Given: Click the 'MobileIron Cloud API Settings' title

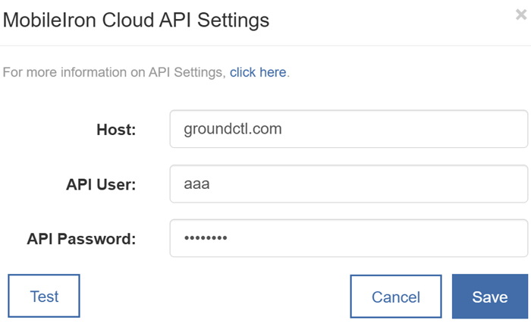Looking at the screenshot, I should [x=136, y=20].
